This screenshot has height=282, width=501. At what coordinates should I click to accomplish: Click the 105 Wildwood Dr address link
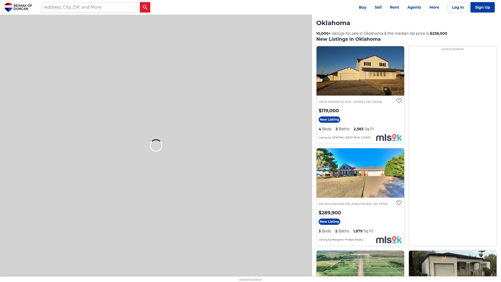pyautogui.click(x=353, y=204)
